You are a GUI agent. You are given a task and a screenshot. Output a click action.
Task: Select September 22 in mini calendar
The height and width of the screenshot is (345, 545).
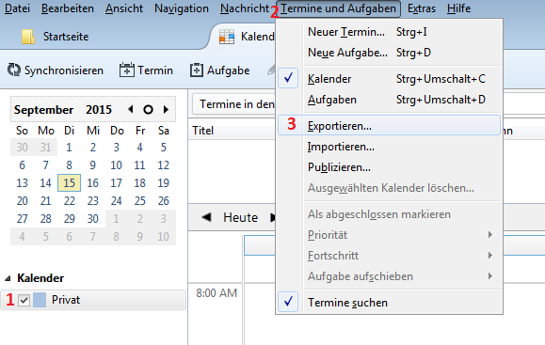tap(69, 200)
